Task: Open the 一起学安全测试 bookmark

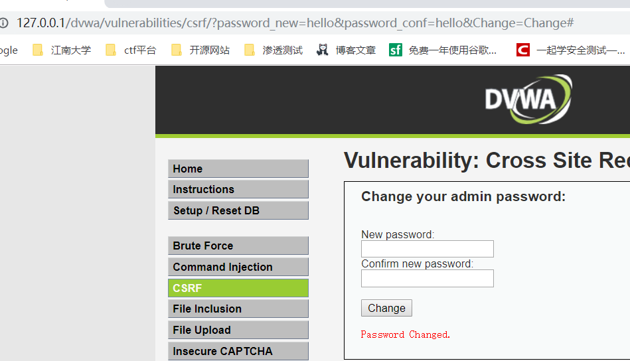Action: (571, 50)
